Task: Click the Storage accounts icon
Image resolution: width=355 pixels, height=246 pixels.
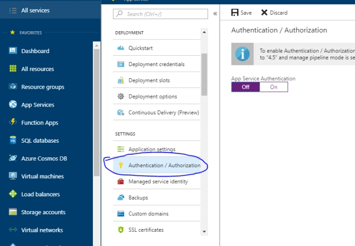Action: [x=13, y=212]
